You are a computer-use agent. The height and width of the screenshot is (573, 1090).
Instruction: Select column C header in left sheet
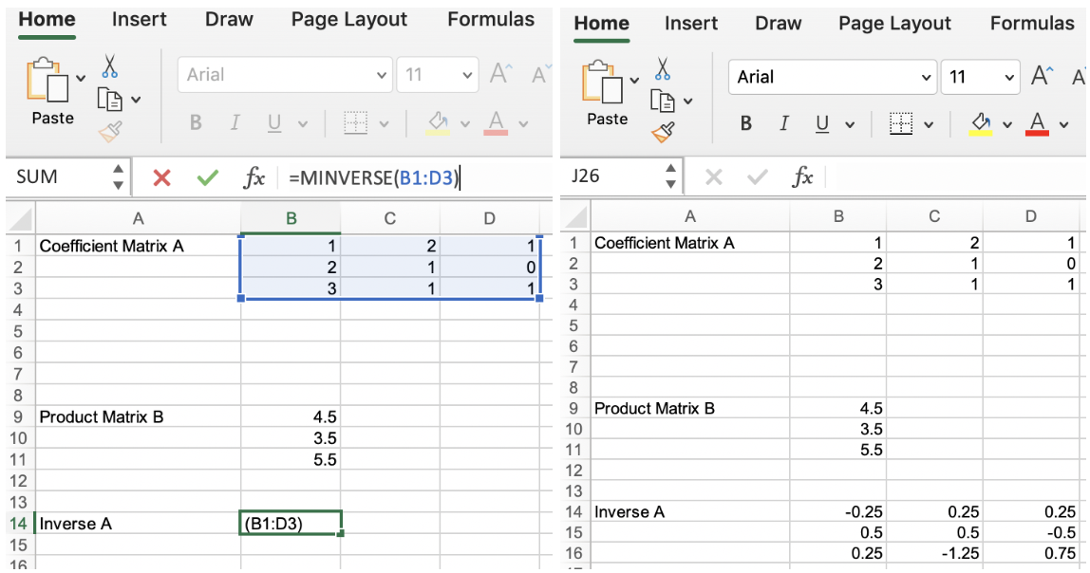pyautogui.click(x=390, y=219)
